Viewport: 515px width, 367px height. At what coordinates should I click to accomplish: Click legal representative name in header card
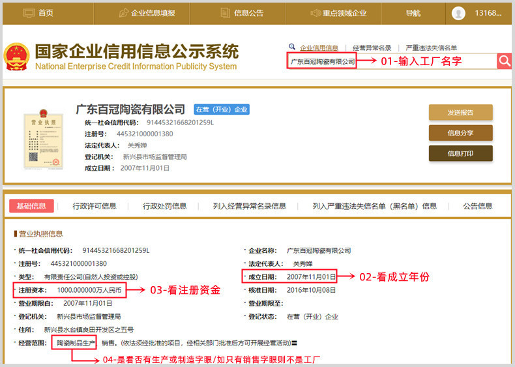137,145
